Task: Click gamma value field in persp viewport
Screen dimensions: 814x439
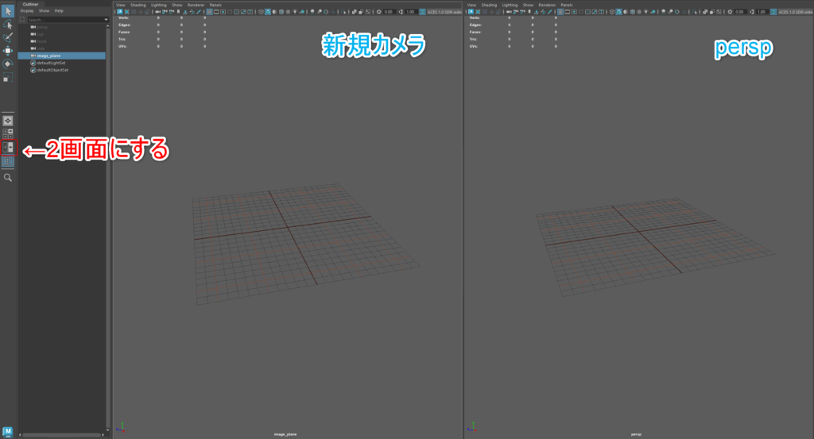Action: 762,11
